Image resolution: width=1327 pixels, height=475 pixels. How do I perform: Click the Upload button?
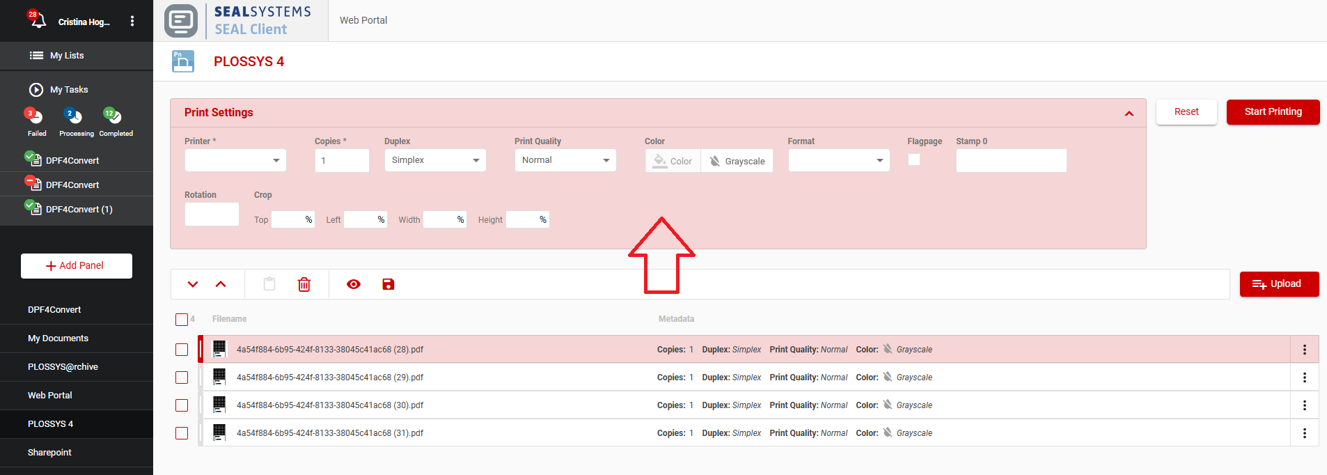(x=1279, y=284)
